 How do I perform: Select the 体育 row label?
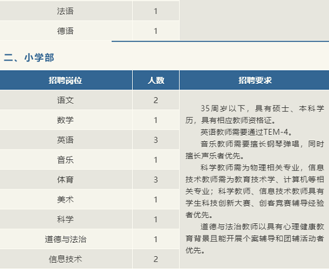coord(65,179)
